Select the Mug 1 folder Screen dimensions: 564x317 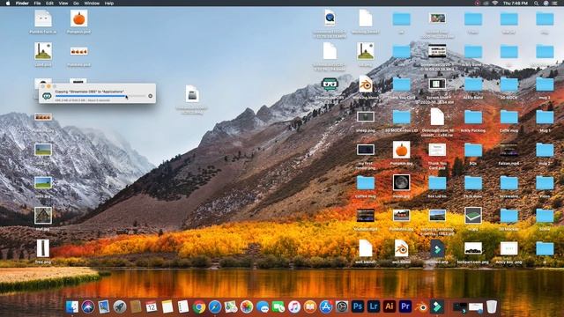tap(545, 117)
